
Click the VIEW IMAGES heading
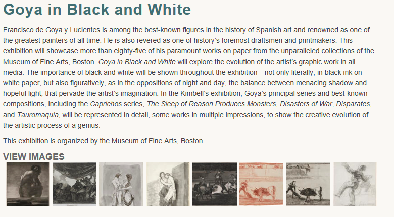pyautogui.click(x=34, y=157)
